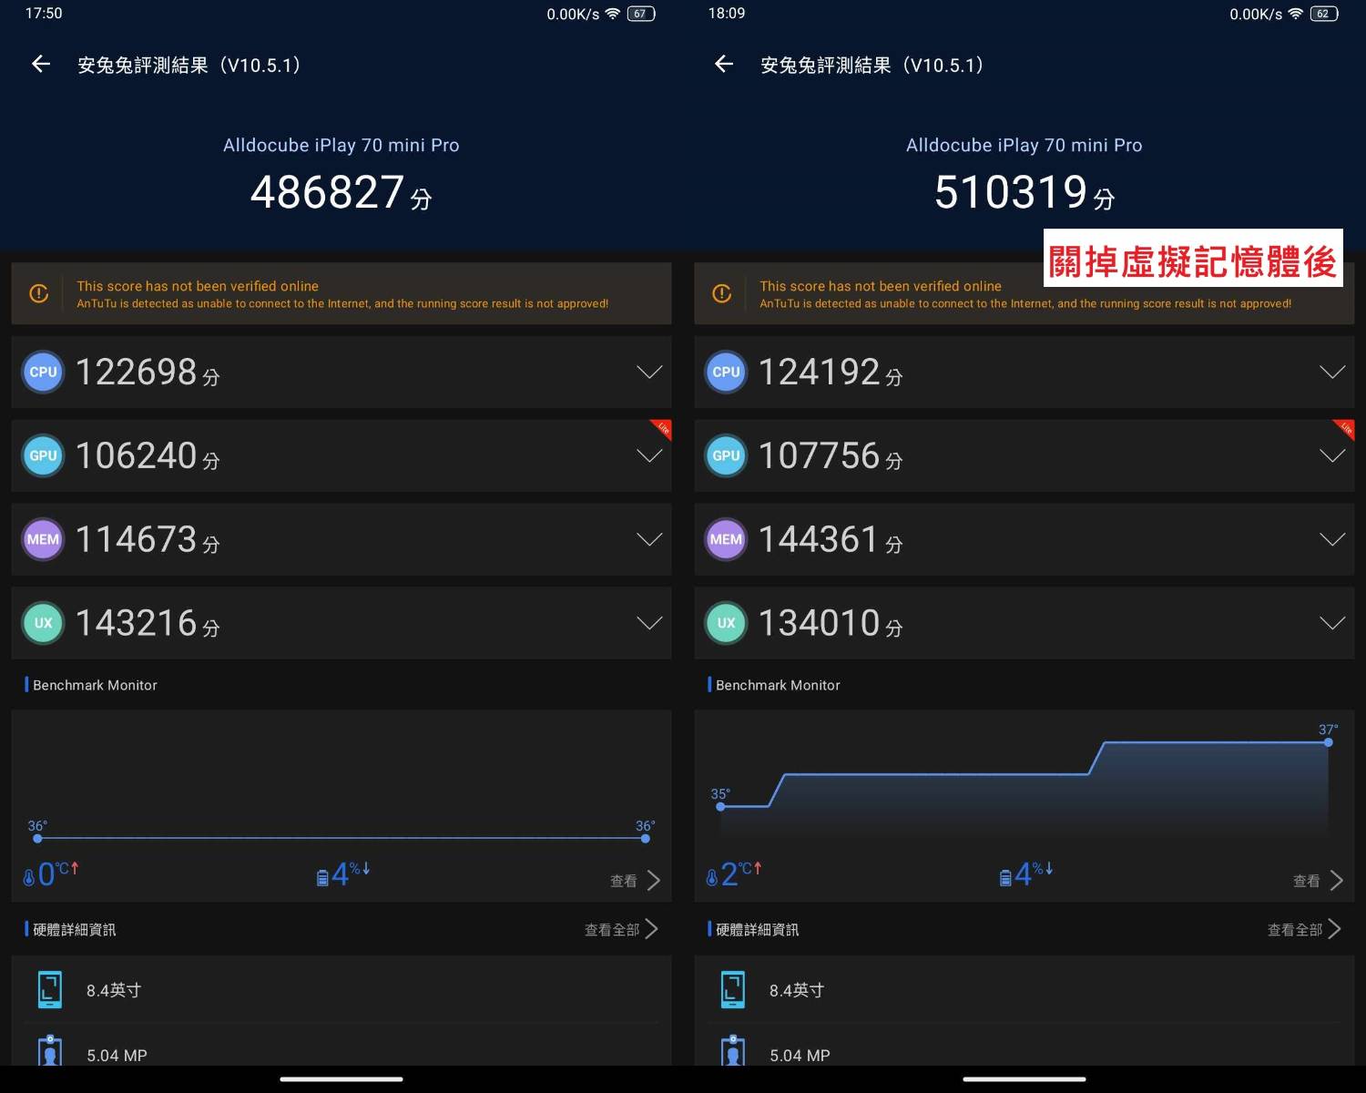The width and height of the screenshot is (1366, 1093).
Task: Click GPU badge icon beside 107756
Action: pos(726,455)
